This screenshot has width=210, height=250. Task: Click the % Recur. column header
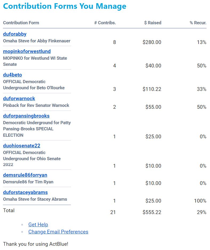198,23
